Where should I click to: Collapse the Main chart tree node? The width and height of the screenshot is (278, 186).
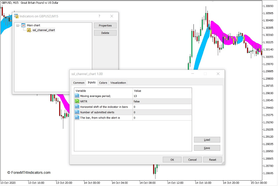[x=17, y=25]
